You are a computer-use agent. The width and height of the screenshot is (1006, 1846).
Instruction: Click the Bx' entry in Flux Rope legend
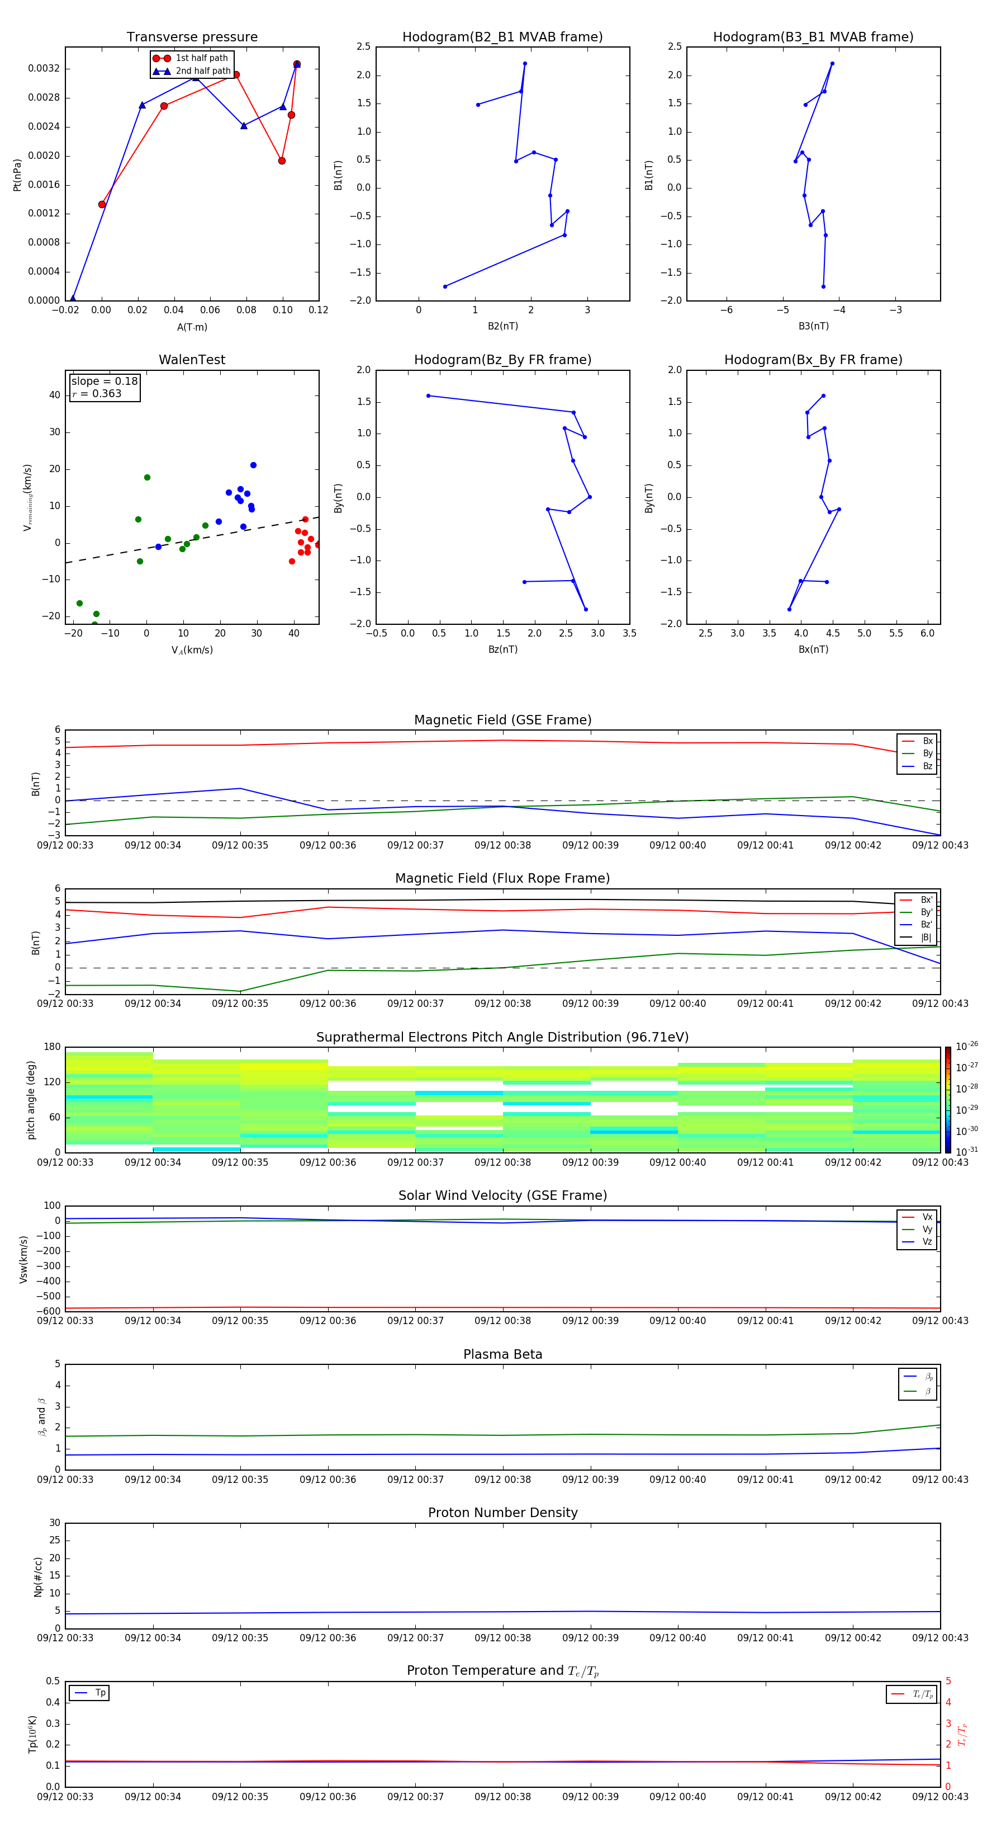[916, 900]
